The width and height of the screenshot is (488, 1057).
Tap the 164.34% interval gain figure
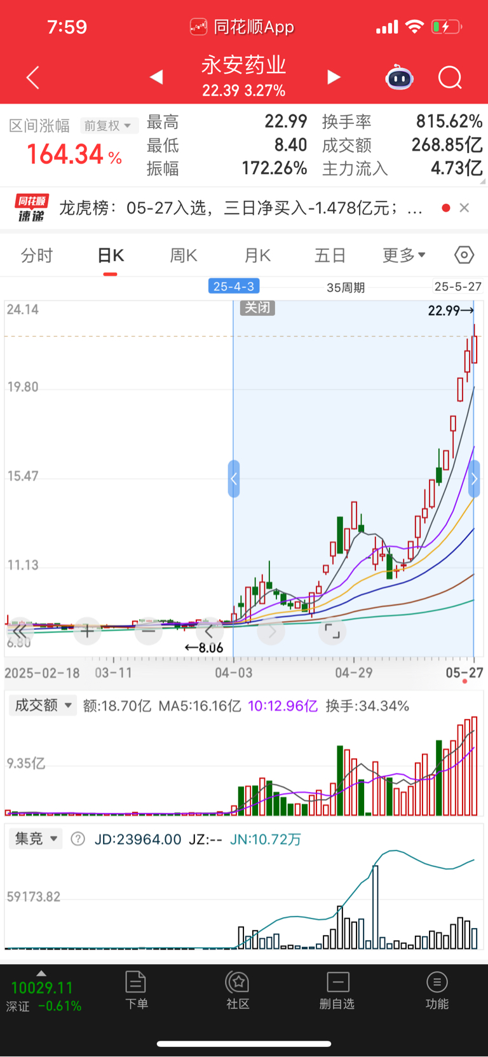coord(74,154)
